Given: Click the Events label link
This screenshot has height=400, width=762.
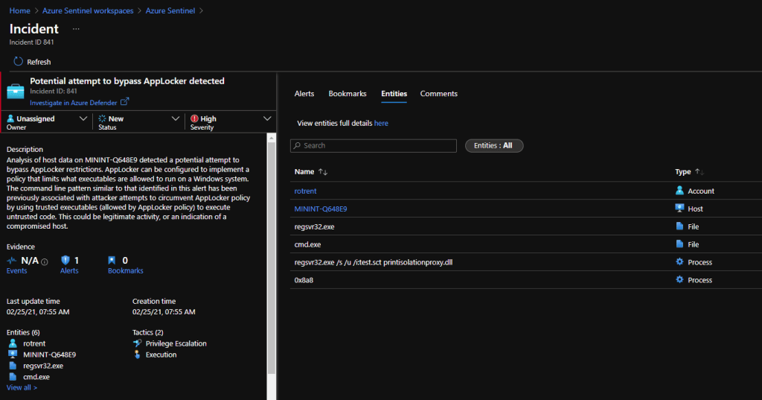Looking at the screenshot, I should (x=16, y=270).
